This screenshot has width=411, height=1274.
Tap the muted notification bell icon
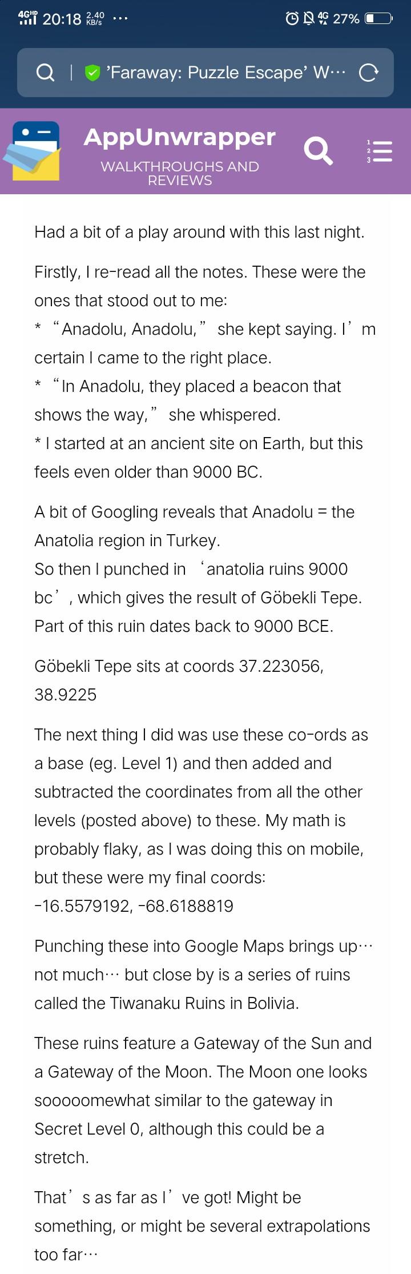click(308, 19)
